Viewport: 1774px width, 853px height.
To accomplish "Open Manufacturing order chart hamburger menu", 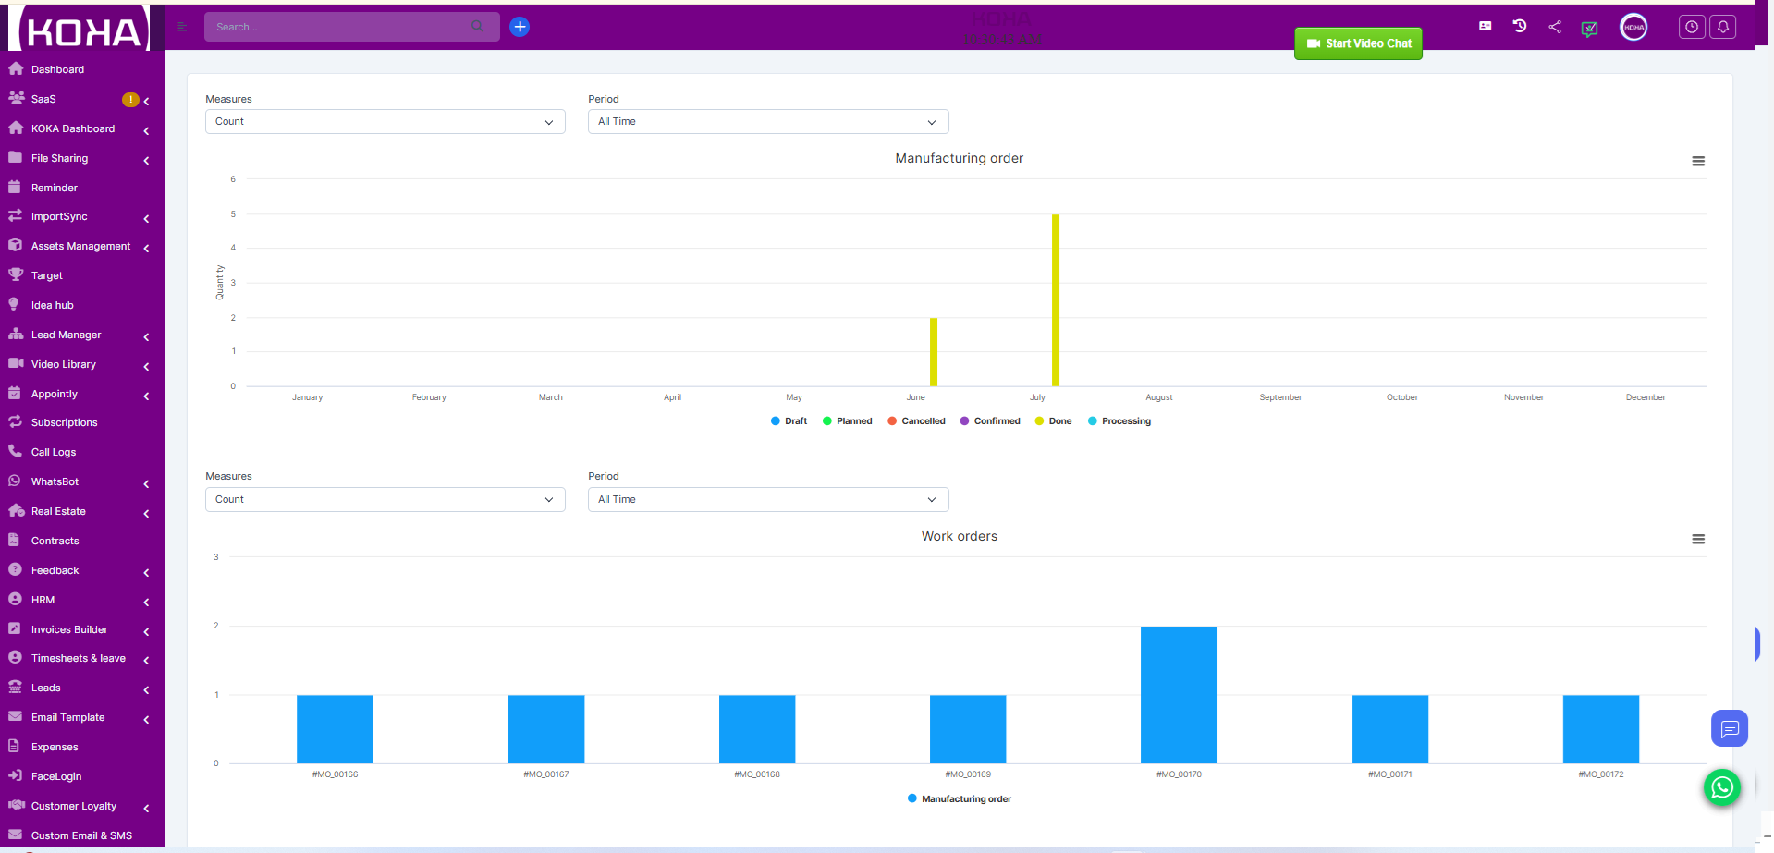I will (x=1697, y=161).
